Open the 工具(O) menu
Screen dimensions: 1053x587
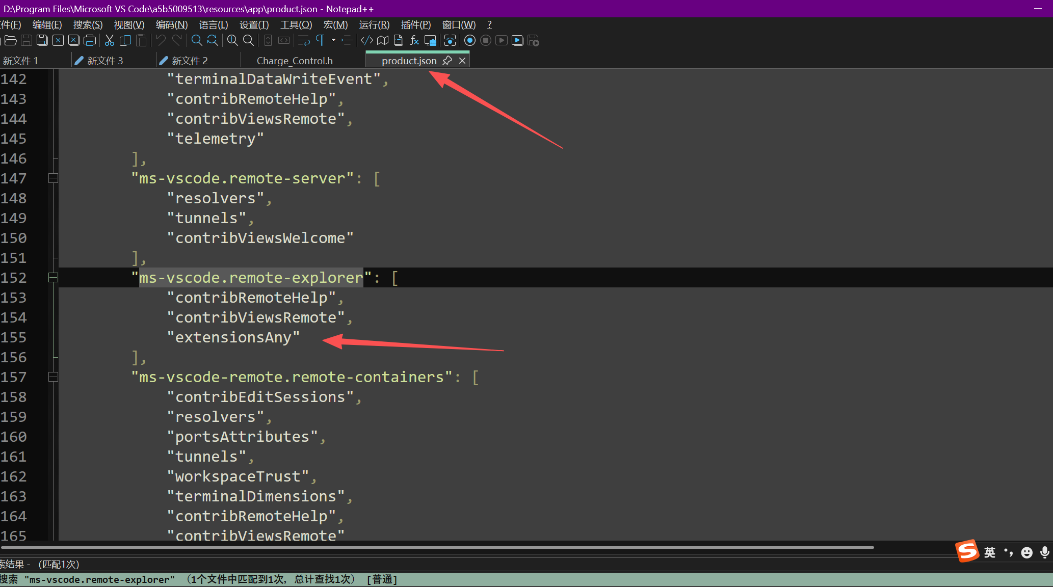point(296,25)
